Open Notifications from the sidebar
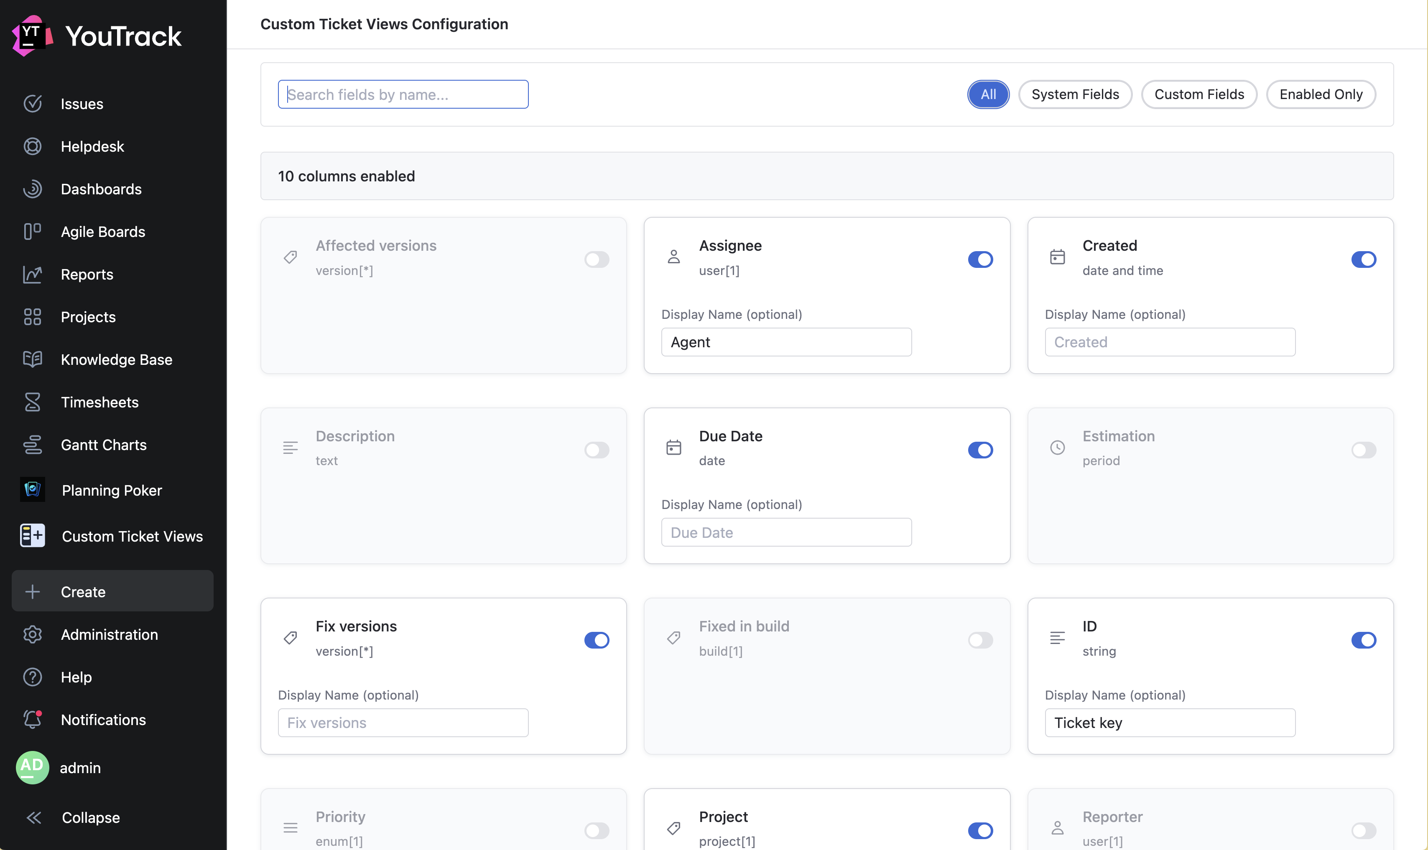This screenshot has height=850, width=1428. [x=103, y=719]
